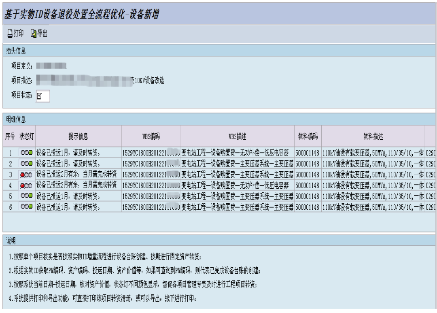Click row 2 WBS描述 主变压器系统-主变压器
The height and width of the screenshot is (313, 437).
[238, 164]
